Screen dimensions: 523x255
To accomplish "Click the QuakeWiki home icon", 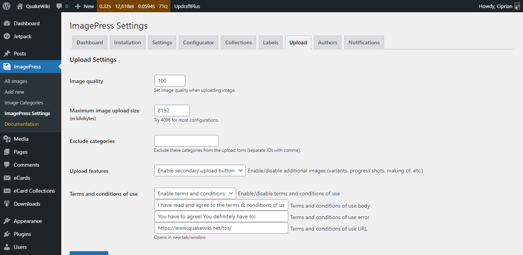I will point(20,6).
